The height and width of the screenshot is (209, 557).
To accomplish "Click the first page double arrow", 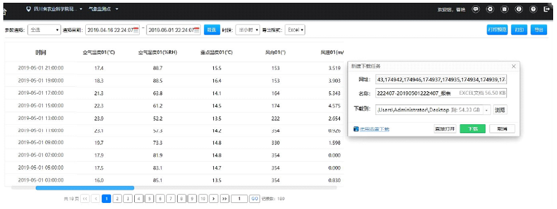I will click(85, 199).
